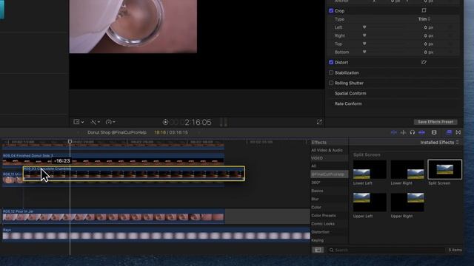Click the headphones solo icon
474x266 pixels.
(x=413, y=132)
